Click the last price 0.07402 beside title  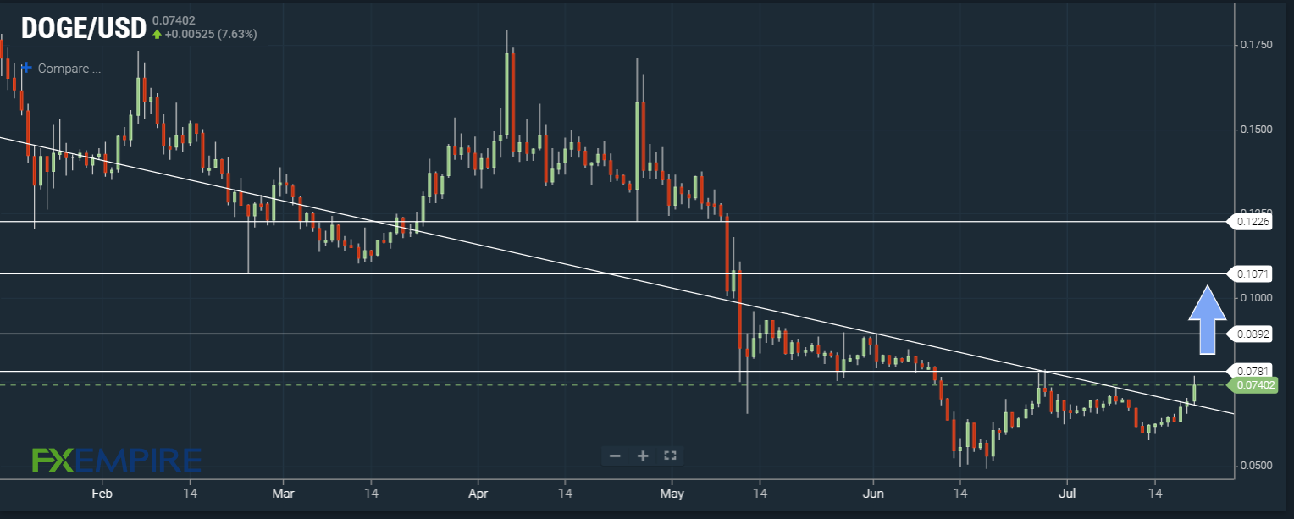(173, 20)
